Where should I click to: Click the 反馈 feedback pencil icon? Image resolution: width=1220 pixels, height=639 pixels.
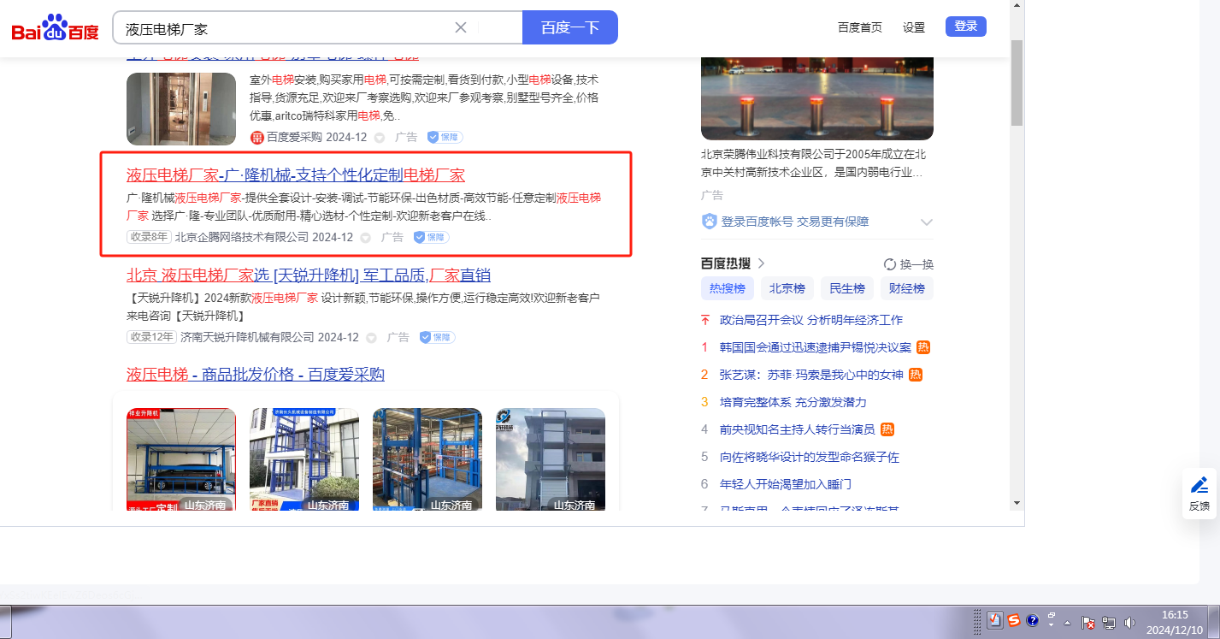click(1199, 485)
